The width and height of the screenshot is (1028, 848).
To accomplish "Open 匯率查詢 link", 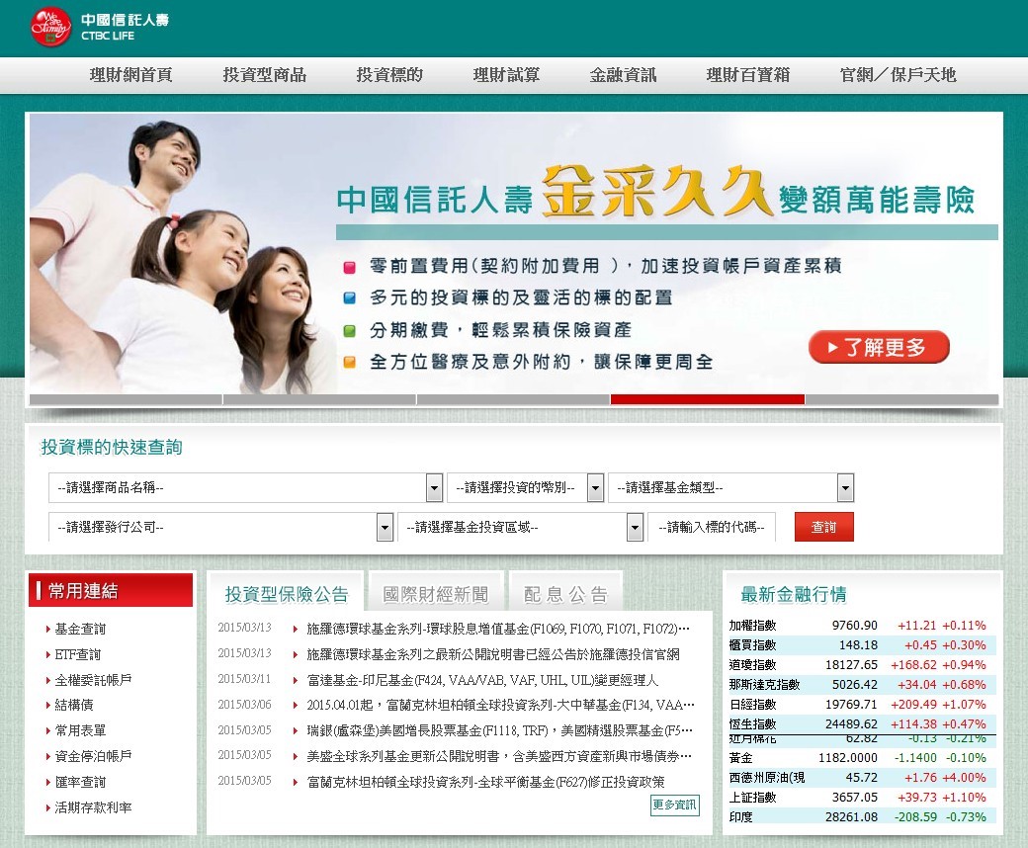I will click(80, 782).
